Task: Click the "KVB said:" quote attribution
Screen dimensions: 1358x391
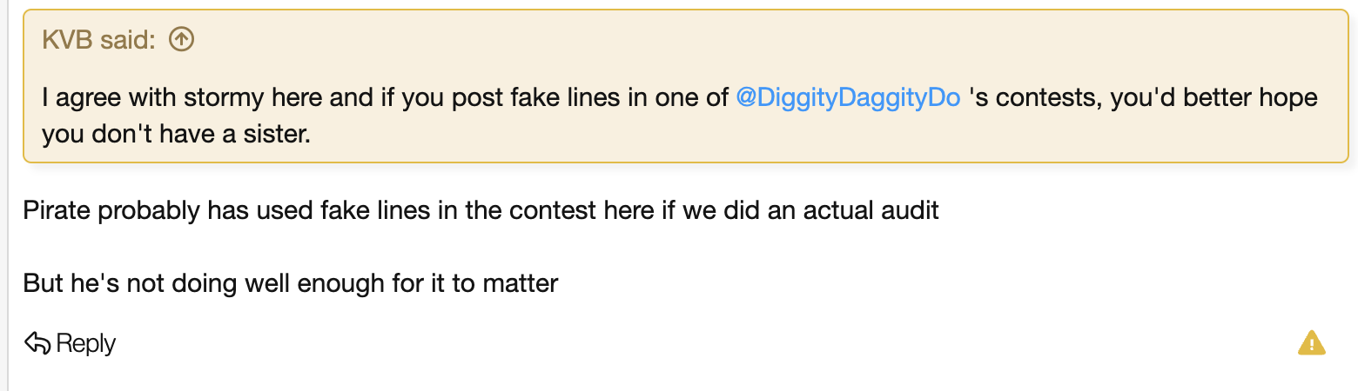Action: (98, 39)
